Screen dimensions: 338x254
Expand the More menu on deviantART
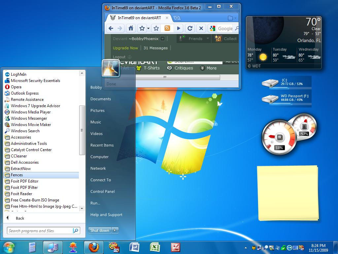[x=208, y=68]
